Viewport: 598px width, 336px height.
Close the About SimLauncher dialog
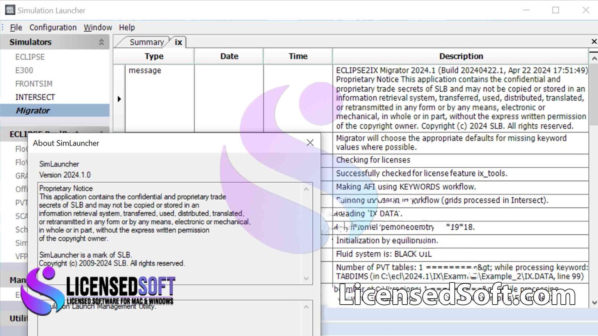310,143
